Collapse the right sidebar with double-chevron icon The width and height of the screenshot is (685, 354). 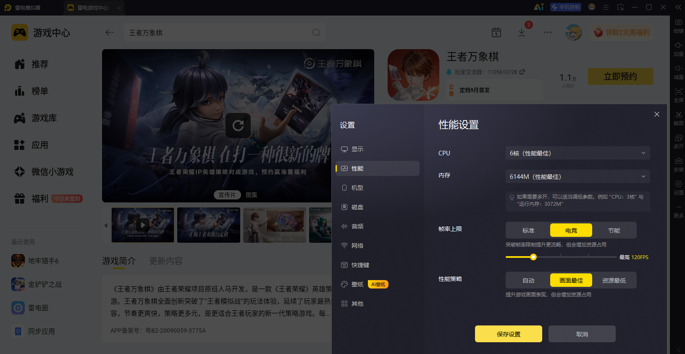coord(678,7)
